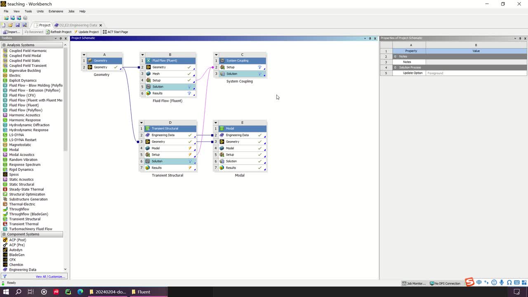The image size is (528, 297).
Task: Click the Engineering Data icon in Transient Structural
Action: [x=148, y=135]
